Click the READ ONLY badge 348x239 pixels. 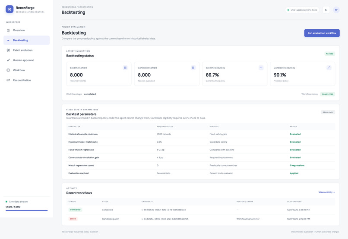(x=328, y=112)
